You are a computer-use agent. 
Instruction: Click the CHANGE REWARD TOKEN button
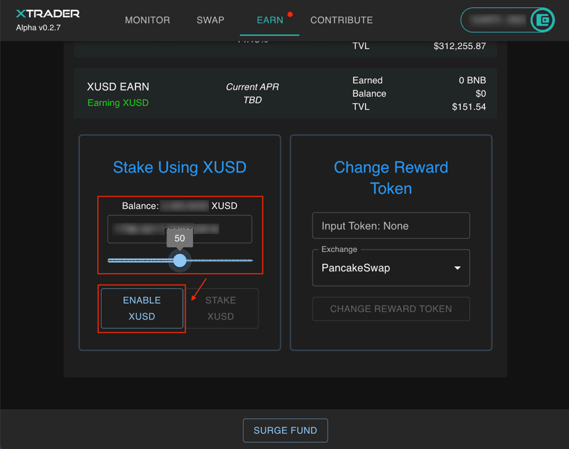click(x=391, y=309)
